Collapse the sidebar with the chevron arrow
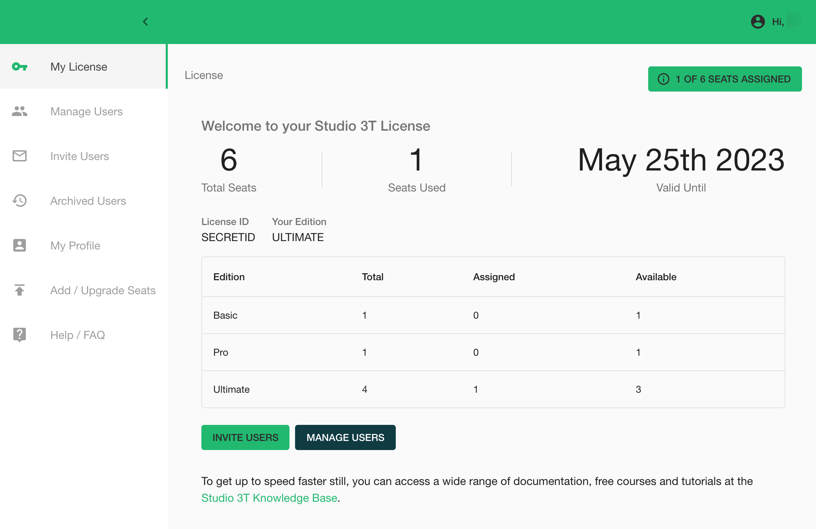Viewport: 816px width, 529px height. click(145, 22)
